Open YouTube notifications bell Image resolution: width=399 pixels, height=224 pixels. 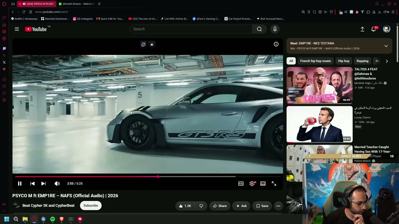tap(373, 29)
